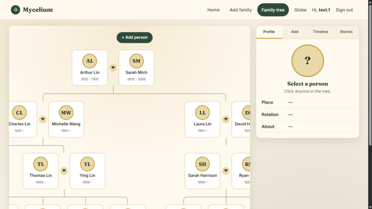Image resolution: width=372 pixels, height=209 pixels.
Task: Click heart beside Laura Lin's card
Action: coord(226,119)
